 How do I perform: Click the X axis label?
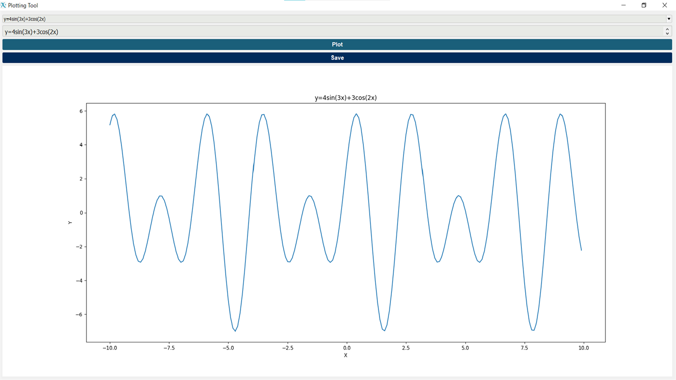pyautogui.click(x=345, y=355)
